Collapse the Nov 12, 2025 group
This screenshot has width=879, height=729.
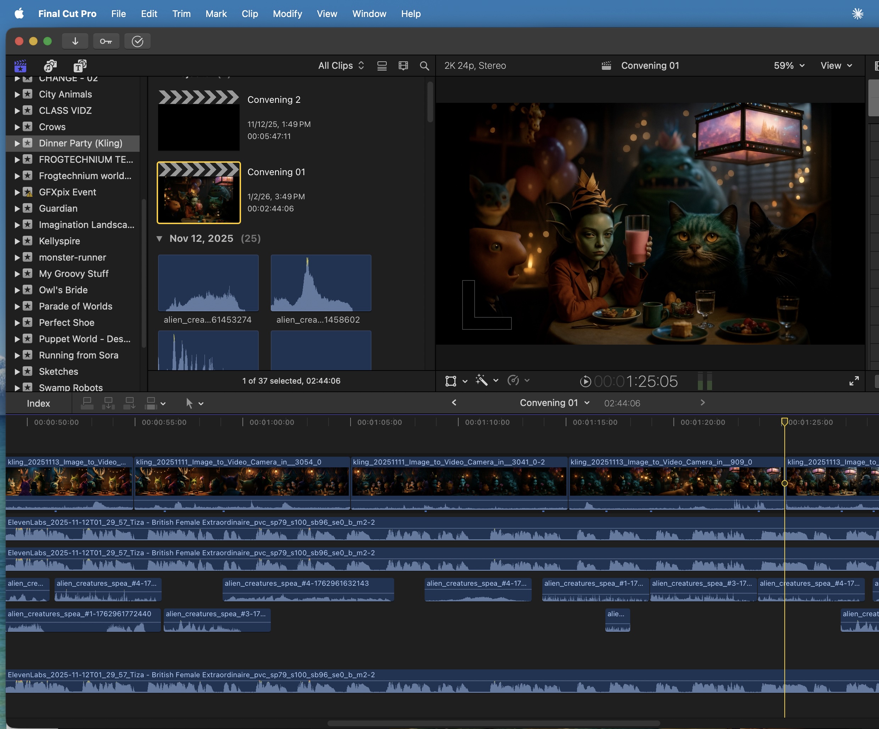click(159, 239)
